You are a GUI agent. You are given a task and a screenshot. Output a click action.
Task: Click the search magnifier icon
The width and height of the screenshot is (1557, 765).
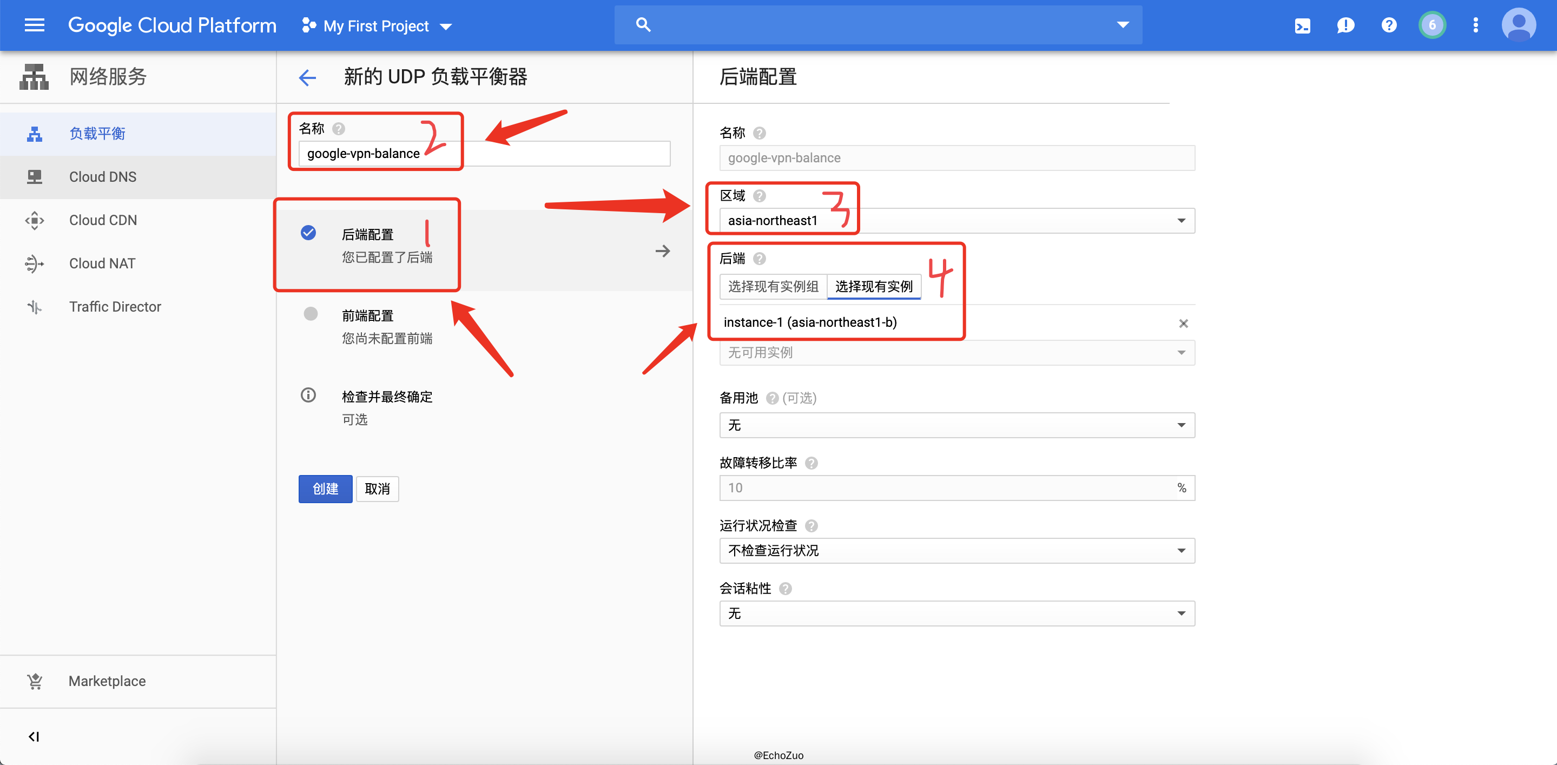coord(643,25)
